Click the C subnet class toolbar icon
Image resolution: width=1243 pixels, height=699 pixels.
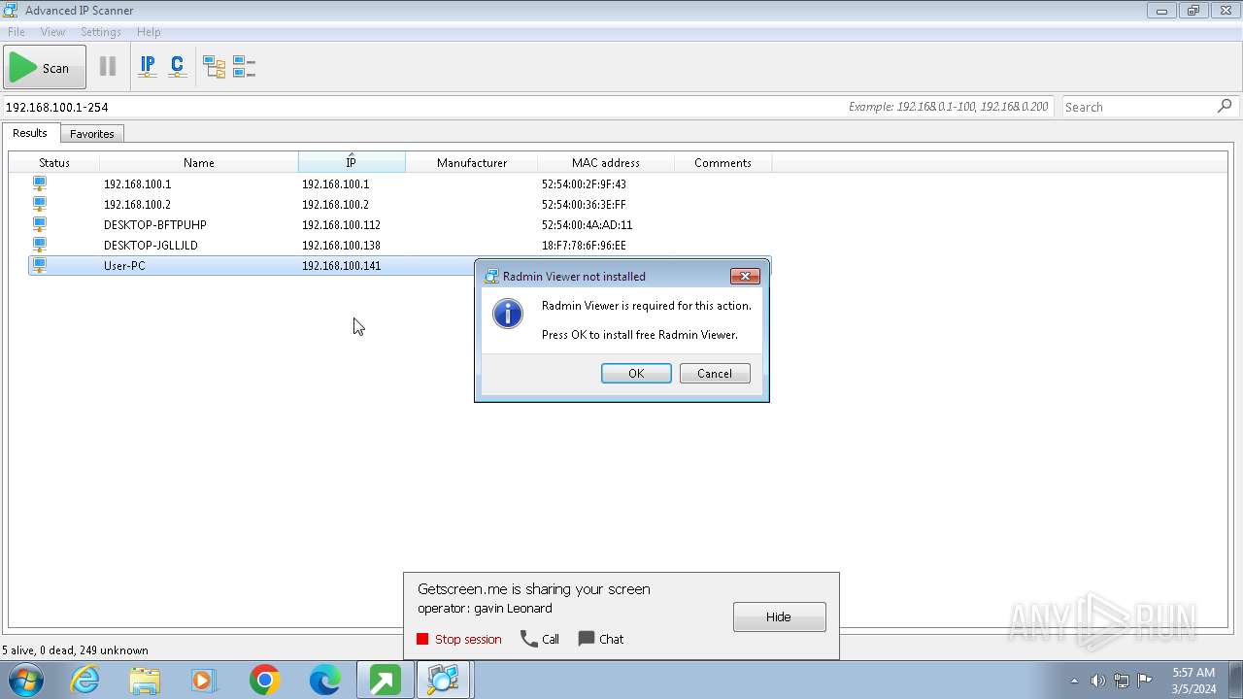(x=177, y=67)
